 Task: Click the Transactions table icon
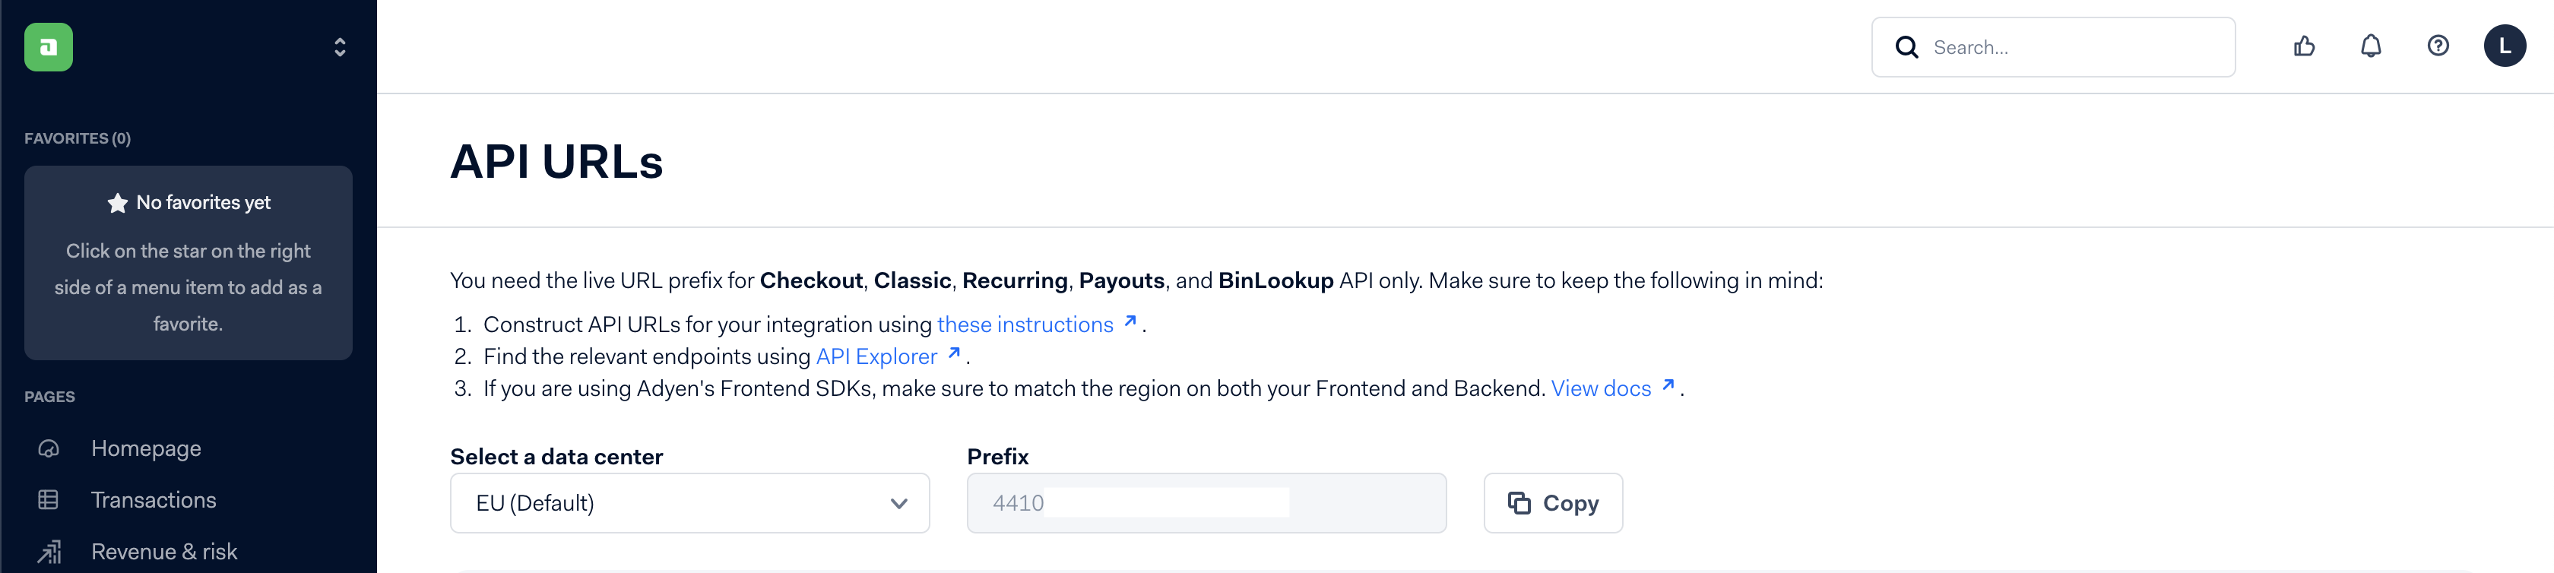(x=49, y=499)
